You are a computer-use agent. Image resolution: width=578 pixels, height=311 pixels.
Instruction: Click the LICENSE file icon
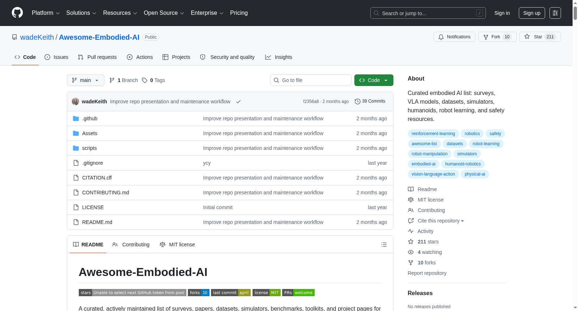pos(76,207)
